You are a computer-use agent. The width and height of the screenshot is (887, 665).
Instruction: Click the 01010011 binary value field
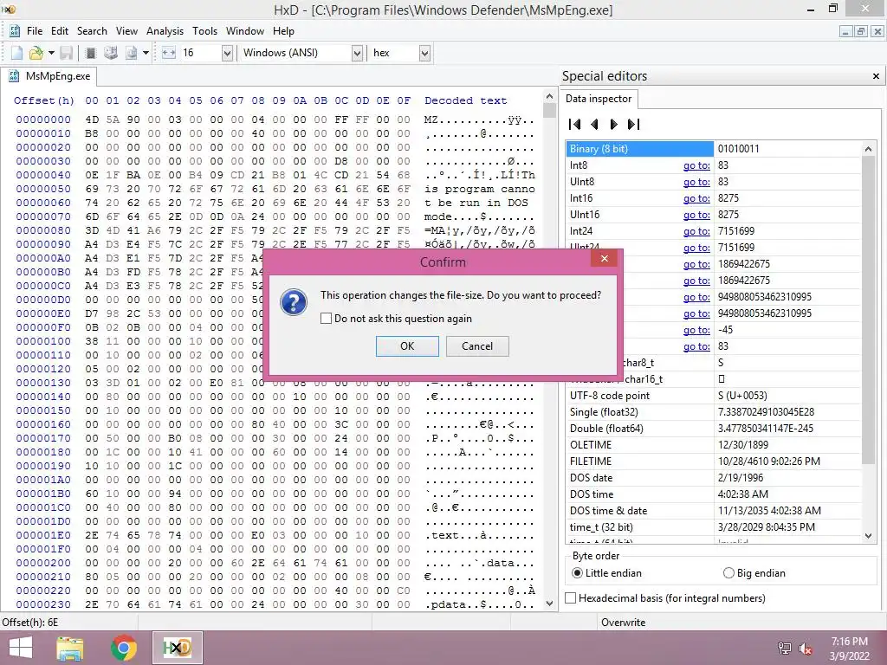pos(787,149)
